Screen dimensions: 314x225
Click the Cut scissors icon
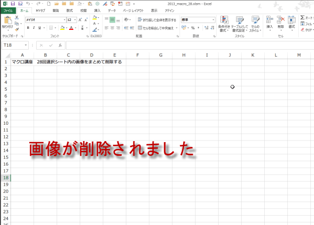17,18
